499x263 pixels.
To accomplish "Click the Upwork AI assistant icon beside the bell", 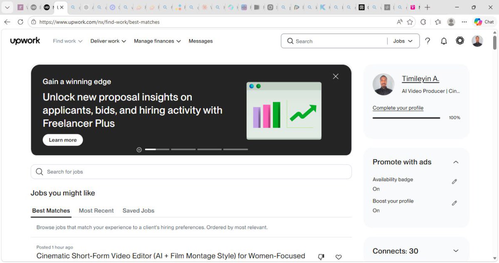I will click(460, 41).
